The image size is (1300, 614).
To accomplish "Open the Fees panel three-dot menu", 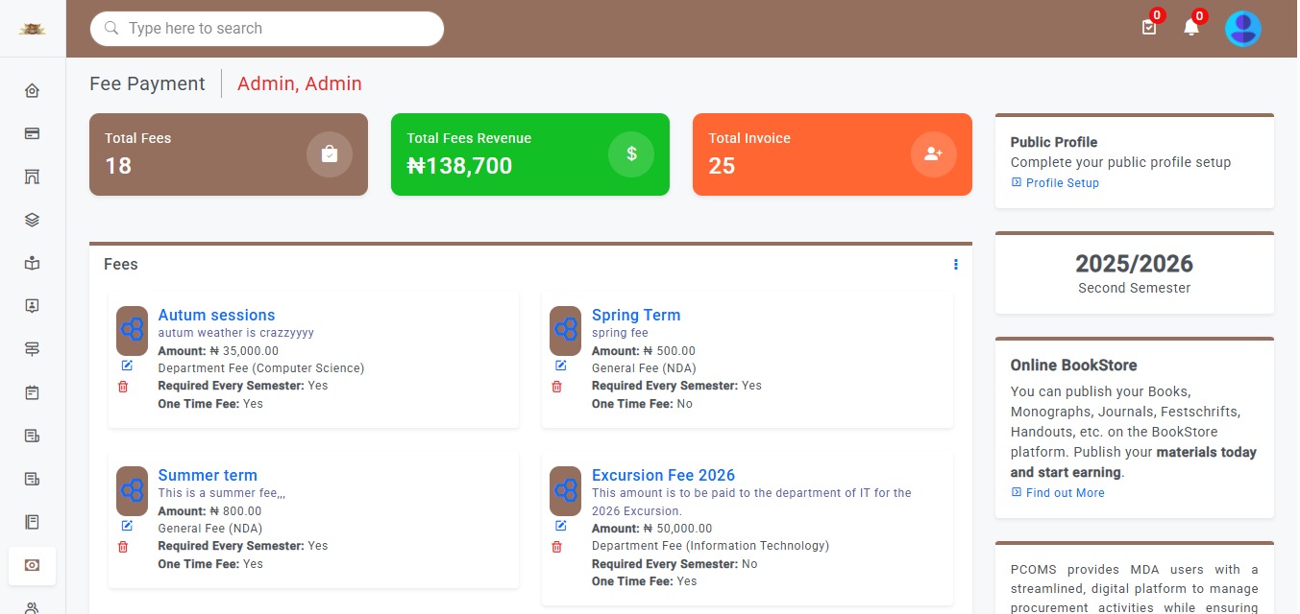I will [x=955, y=265].
